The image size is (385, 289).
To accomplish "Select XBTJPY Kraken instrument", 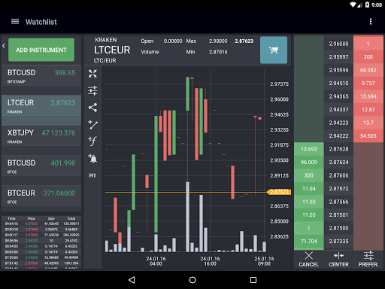I will point(41,136).
